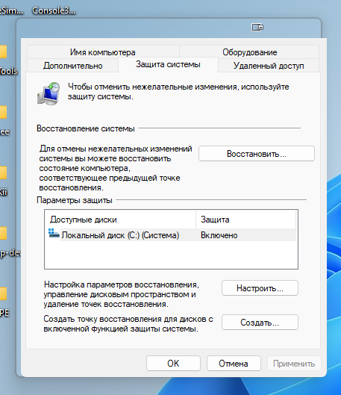
Task: Click the Создать... restore point button
Action: click(260, 322)
